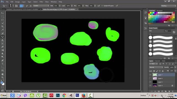The height and width of the screenshot is (99, 177).
Task: Click the Lock all icon in Layers panel
Action: tap(163, 71)
